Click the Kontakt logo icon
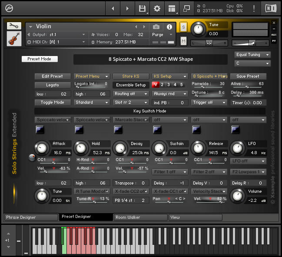The width and height of the screenshot is (282, 257). click(x=9, y=8)
